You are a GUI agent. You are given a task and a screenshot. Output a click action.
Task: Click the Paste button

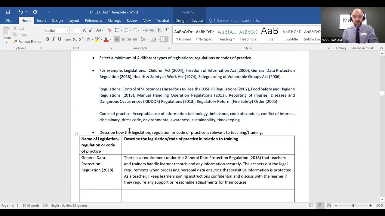click(7, 34)
